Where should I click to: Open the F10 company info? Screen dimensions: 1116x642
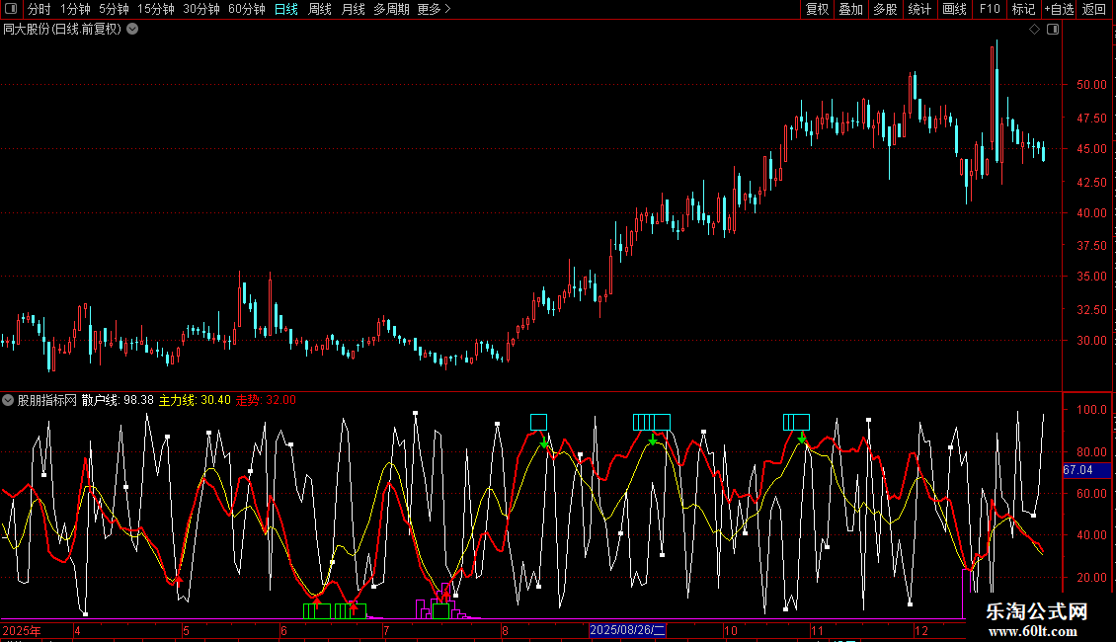point(990,9)
